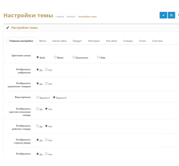The width and height of the screenshot is (179, 166).
Task: Choose the Electronics color scheme
Action: 74,57
